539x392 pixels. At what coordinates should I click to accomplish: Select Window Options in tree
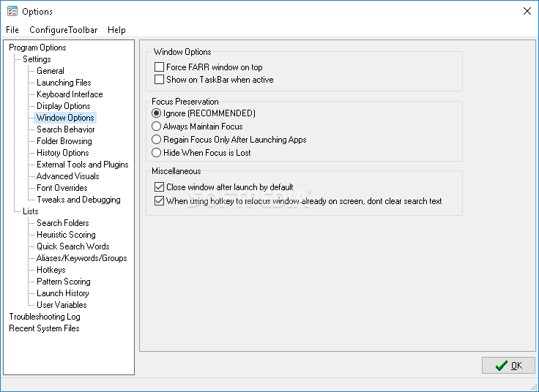coord(65,118)
